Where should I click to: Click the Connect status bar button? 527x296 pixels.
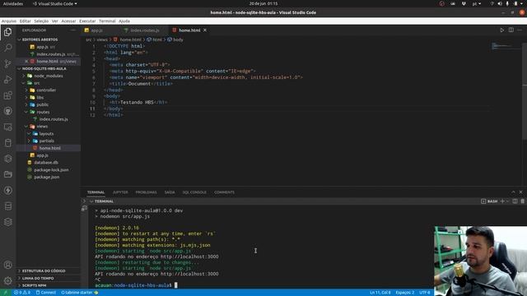tap(46, 293)
